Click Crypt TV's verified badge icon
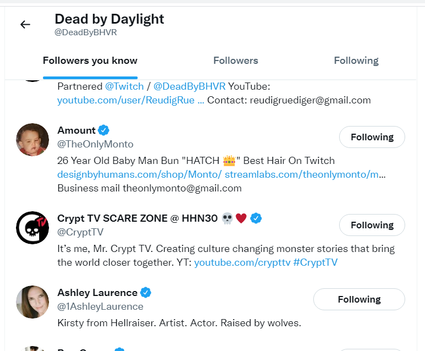Image resolution: width=425 pixels, height=351 pixels. point(256,218)
